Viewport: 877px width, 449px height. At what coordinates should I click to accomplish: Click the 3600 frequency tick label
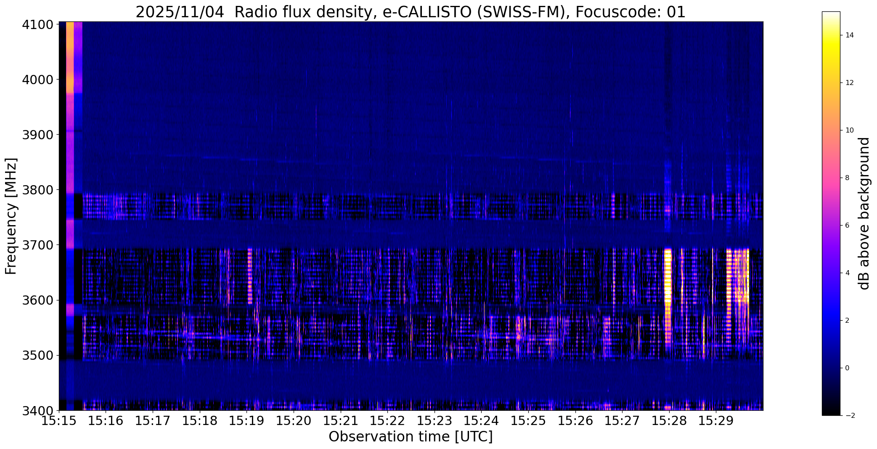(38, 300)
